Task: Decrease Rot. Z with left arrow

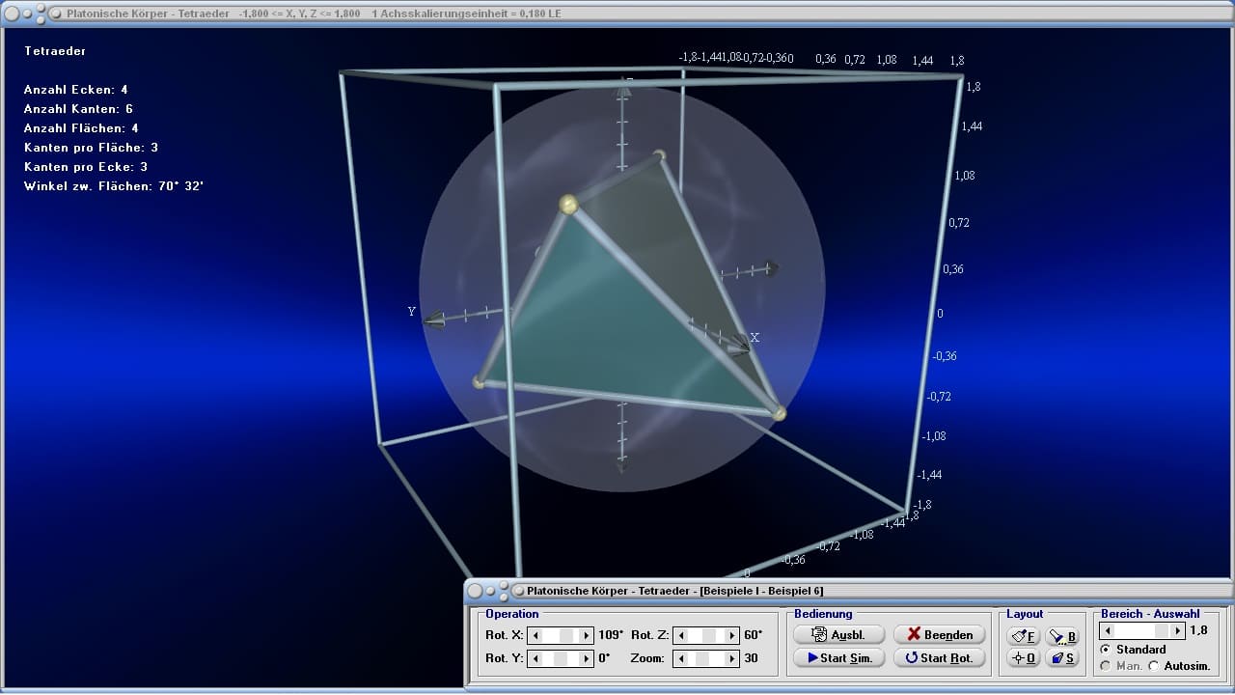Action: pyautogui.click(x=681, y=635)
